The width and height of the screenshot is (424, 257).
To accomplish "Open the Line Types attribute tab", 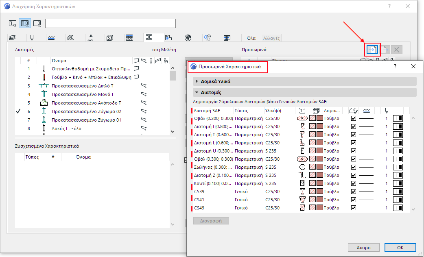I will (x=51, y=38).
